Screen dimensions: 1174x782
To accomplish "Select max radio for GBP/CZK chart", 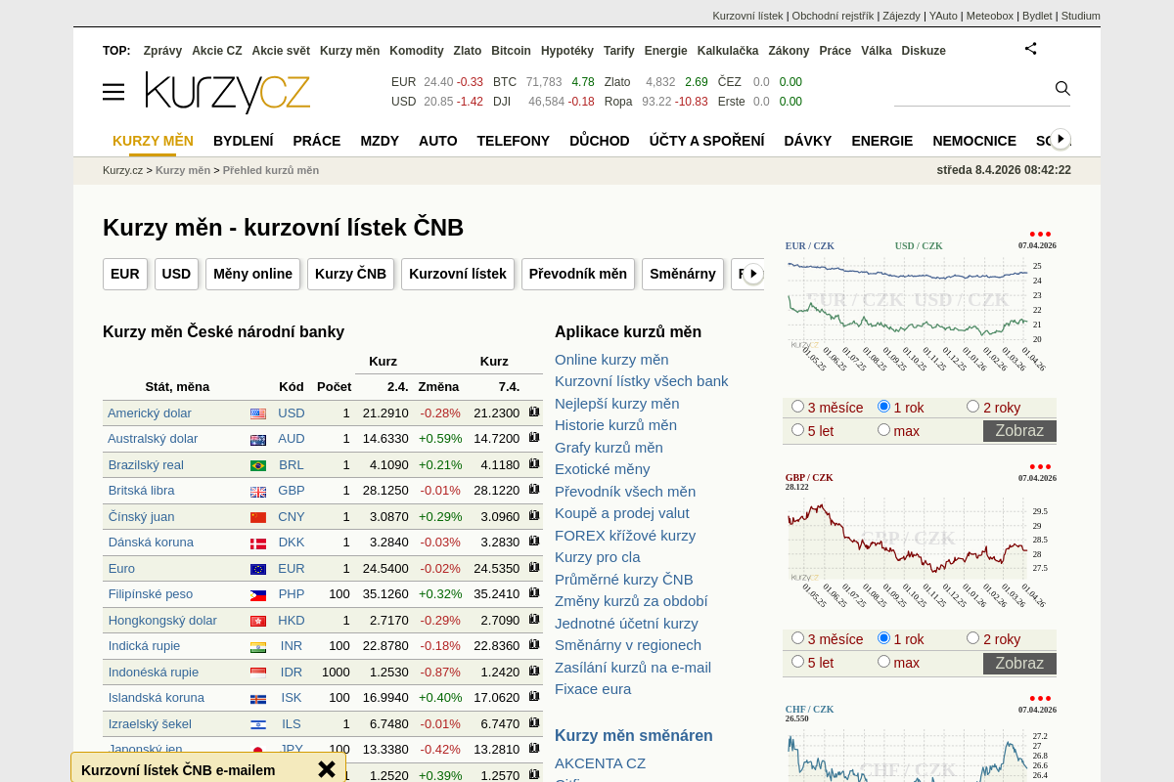I will [884, 662].
